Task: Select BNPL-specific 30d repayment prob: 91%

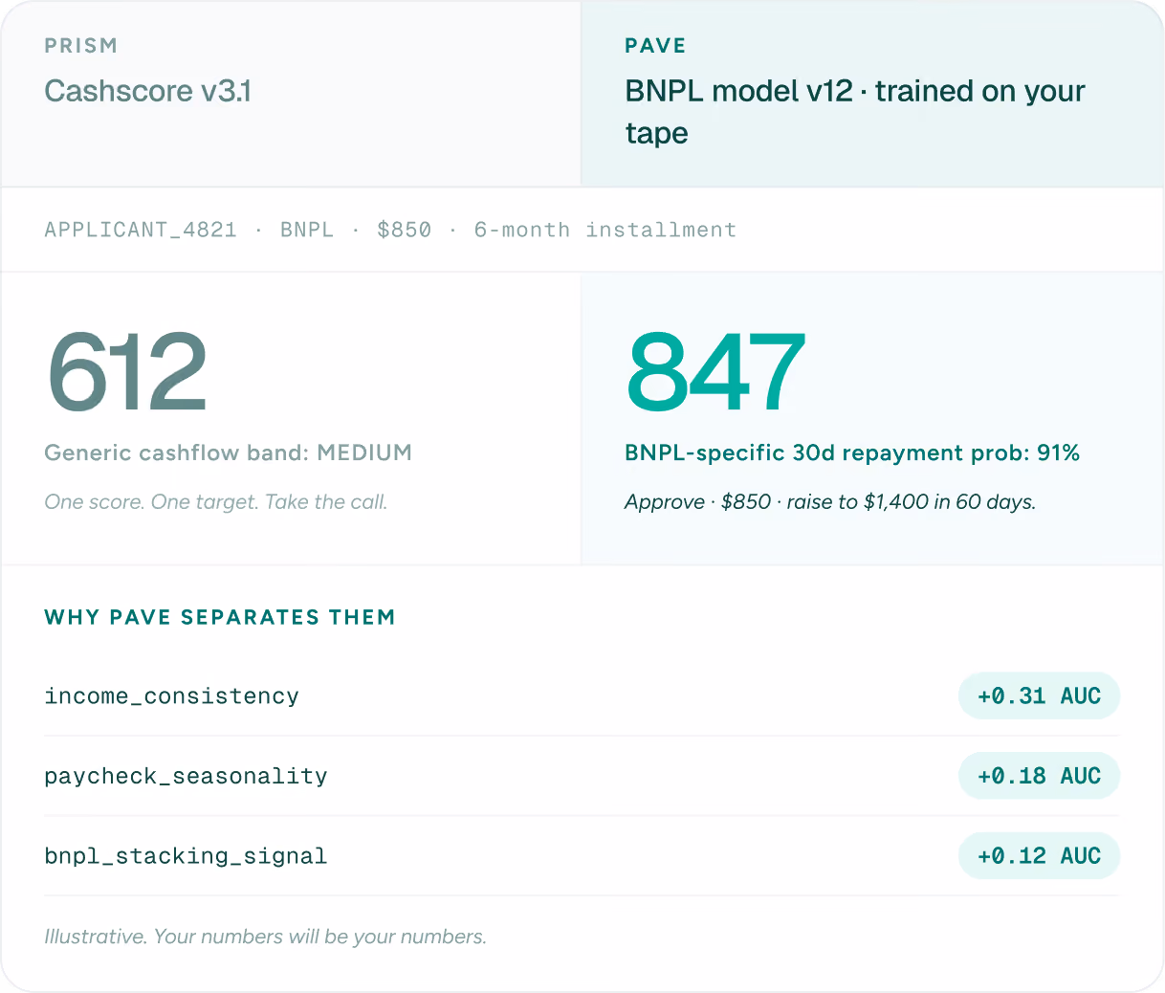Action: (852, 452)
